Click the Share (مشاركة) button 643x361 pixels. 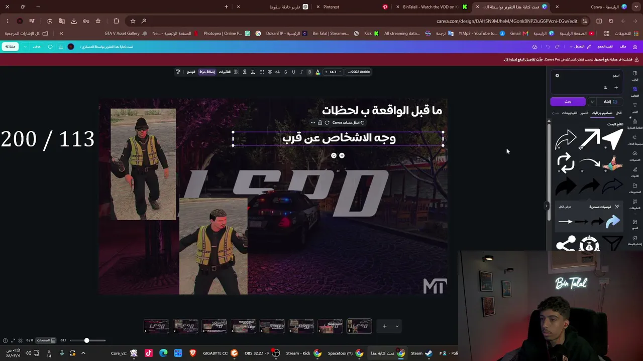10,47
